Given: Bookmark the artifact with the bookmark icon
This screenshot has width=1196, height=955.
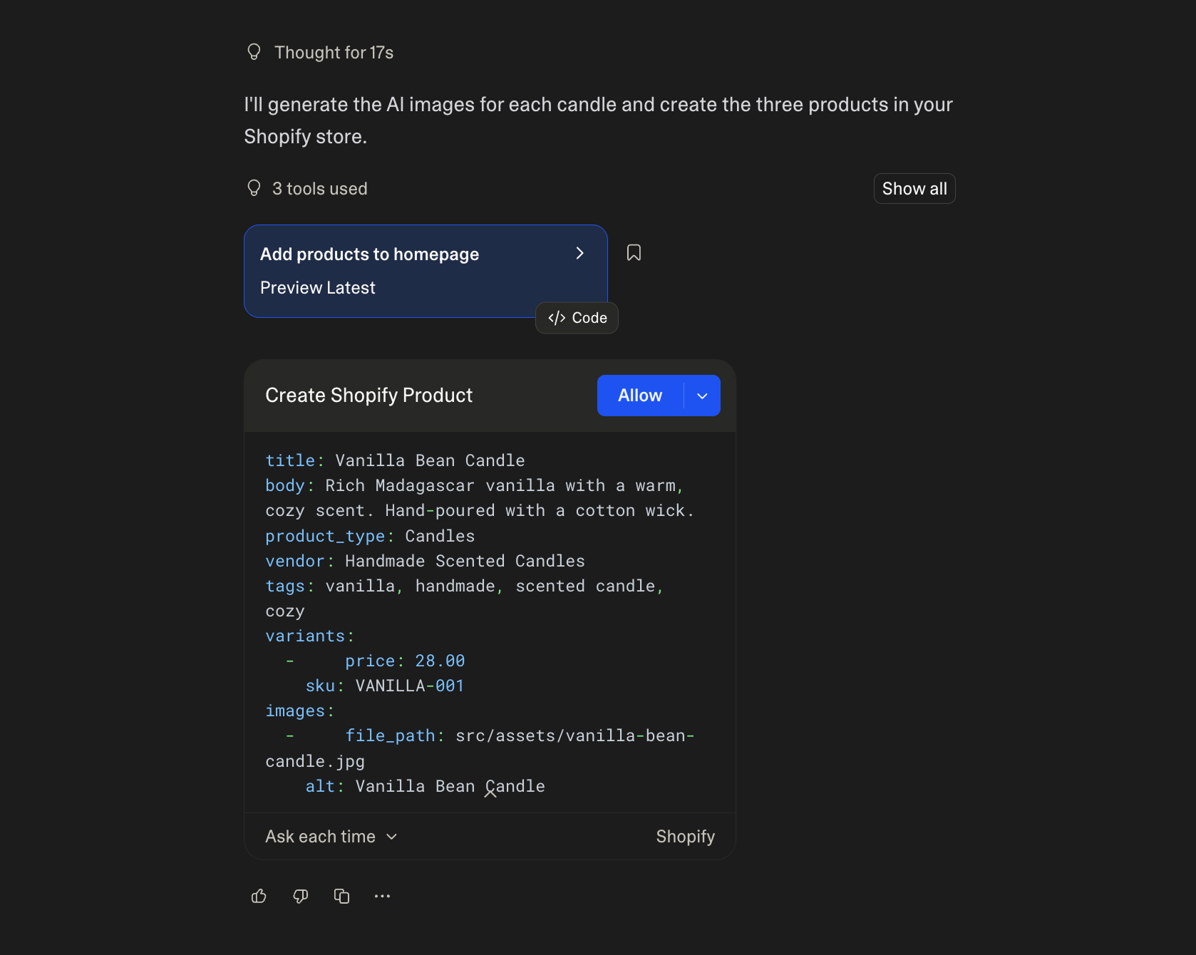Looking at the screenshot, I should coord(634,252).
